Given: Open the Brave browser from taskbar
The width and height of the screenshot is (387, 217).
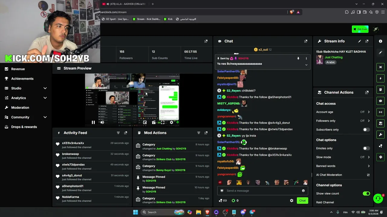Looking at the screenshot, I should 207,212.
